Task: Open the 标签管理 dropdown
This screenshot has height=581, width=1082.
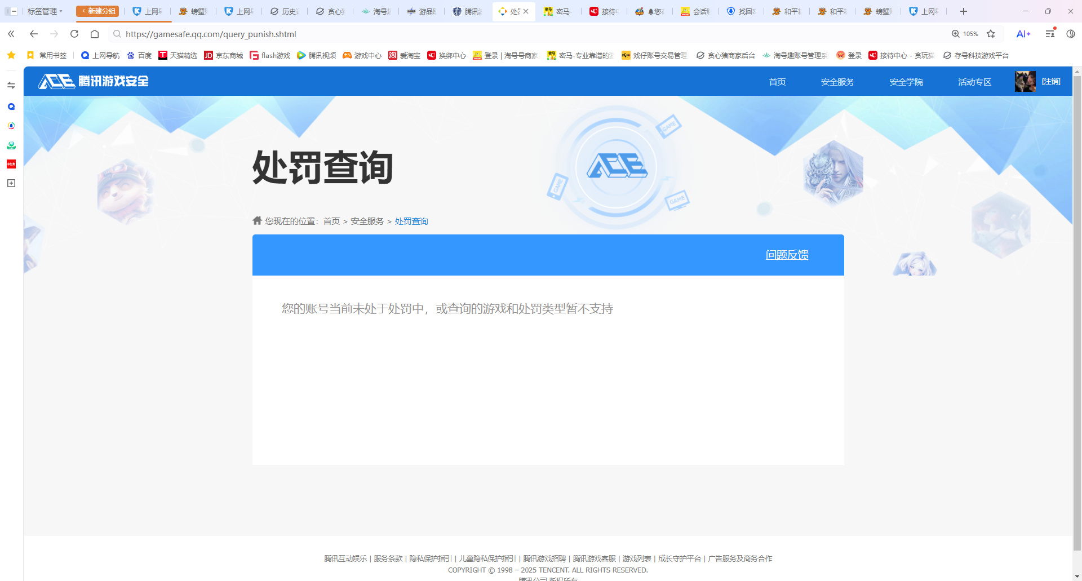Action: [x=45, y=11]
